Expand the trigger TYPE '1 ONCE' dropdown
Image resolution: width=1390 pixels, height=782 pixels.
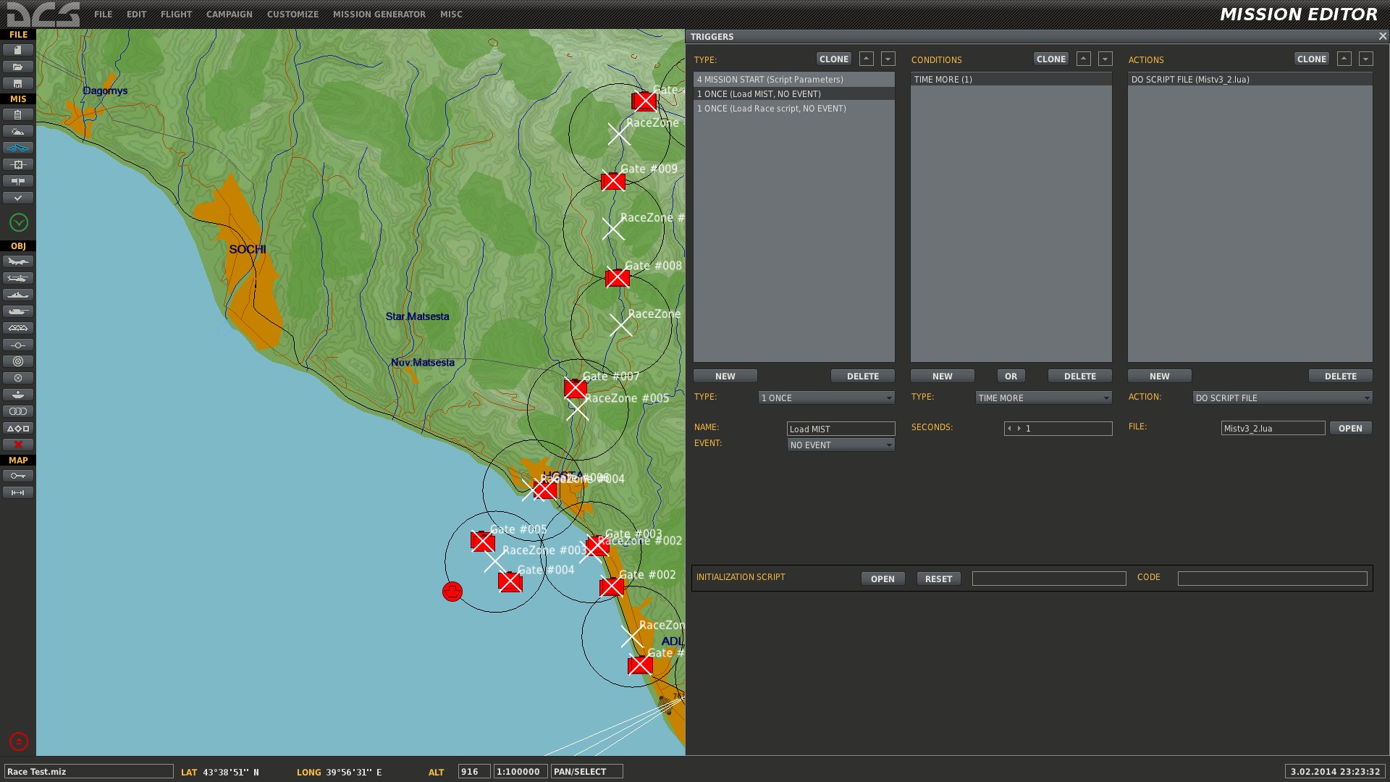click(x=827, y=398)
